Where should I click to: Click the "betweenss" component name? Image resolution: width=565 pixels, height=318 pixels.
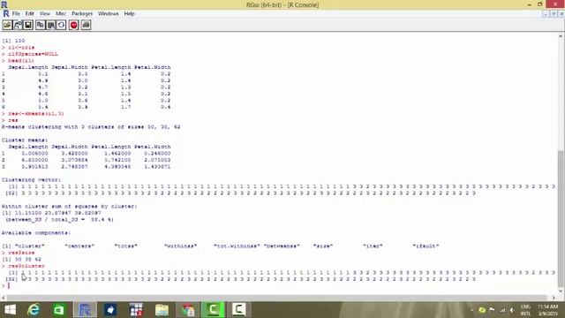coord(282,246)
